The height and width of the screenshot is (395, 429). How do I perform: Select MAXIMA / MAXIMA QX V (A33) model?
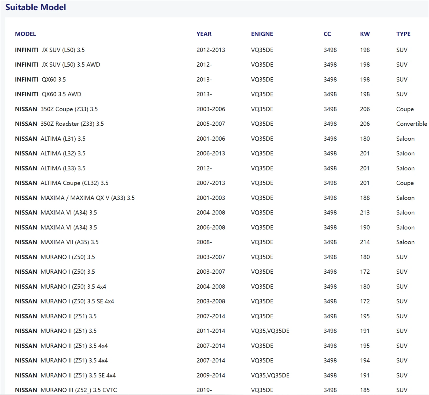75,198
